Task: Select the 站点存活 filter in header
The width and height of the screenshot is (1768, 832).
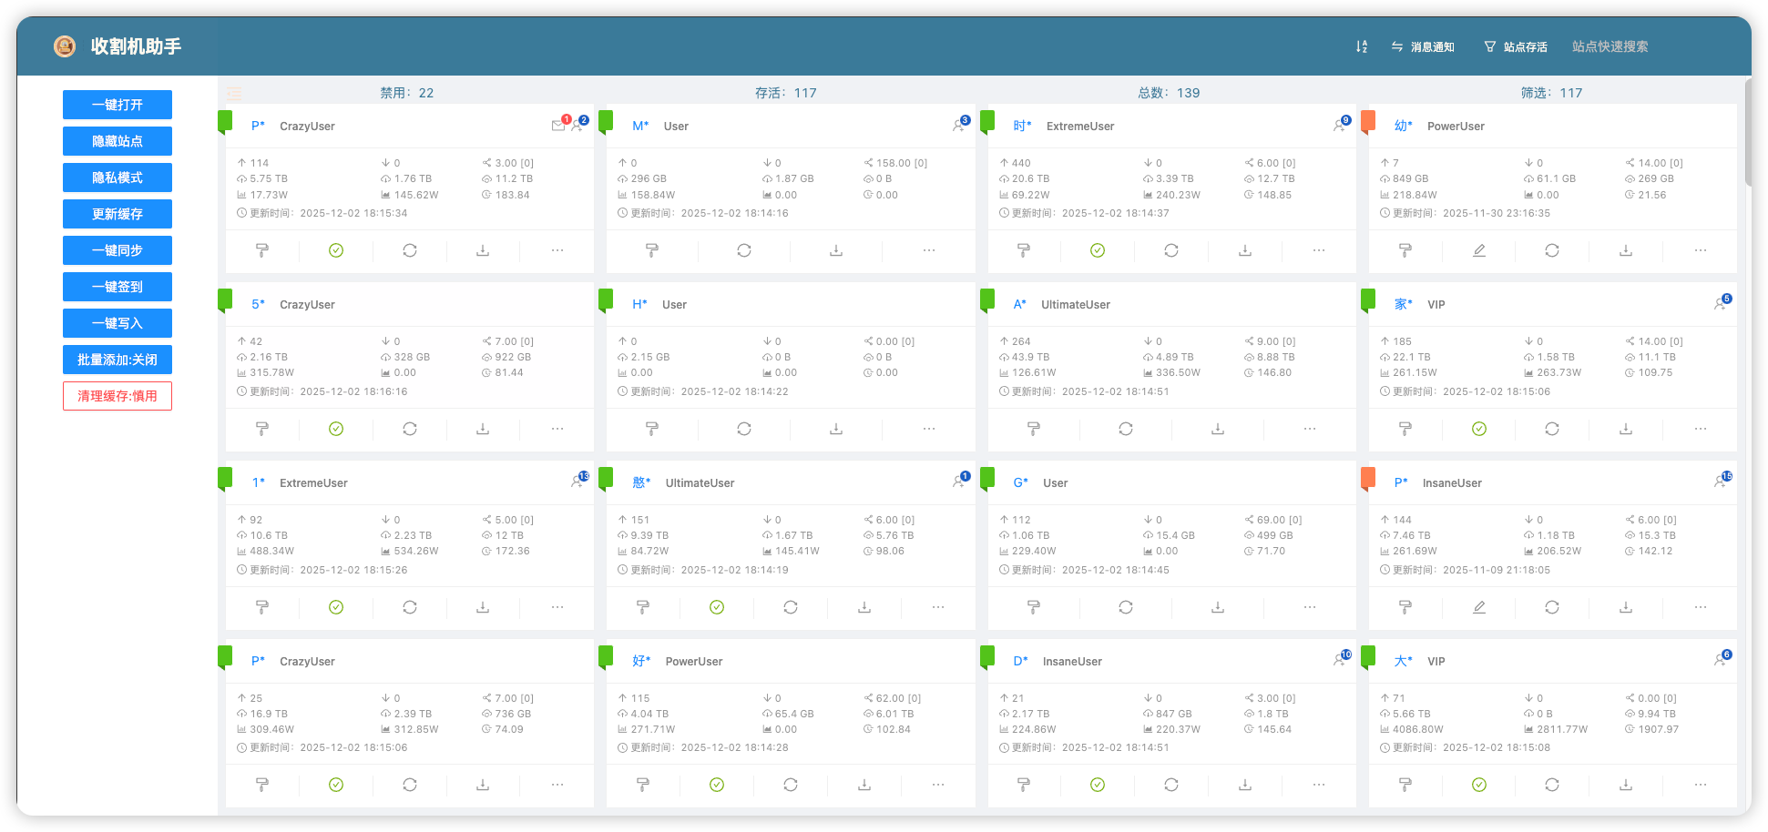Action: (x=1516, y=46)
